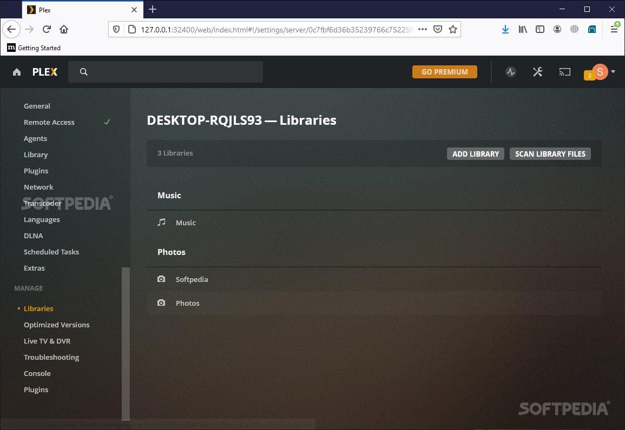Open Transcoder settings
This screenshot has width=625, height=430.
43,203
